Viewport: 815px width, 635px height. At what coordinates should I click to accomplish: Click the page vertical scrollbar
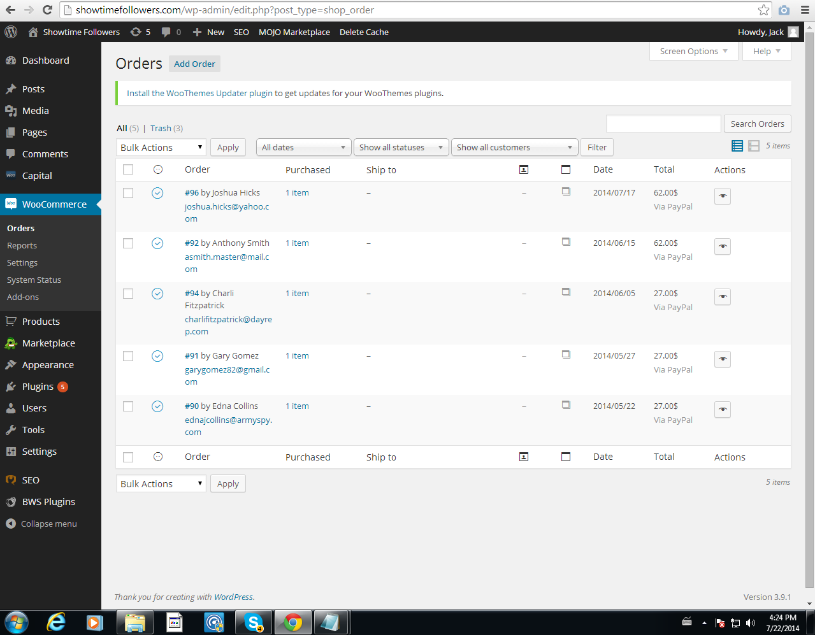[810, 309]
